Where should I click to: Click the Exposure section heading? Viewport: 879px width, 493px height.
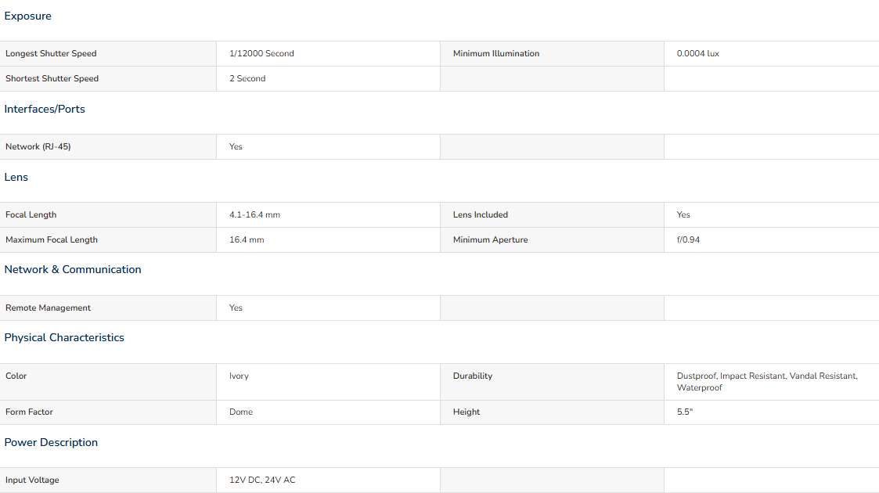pos(28,16)
